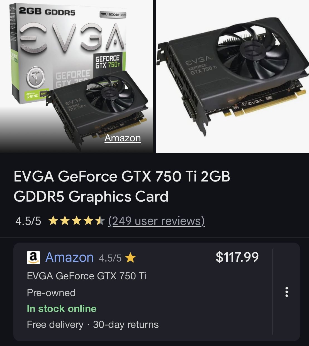Click the 30-day returns text
Viewport: 309px width, 346px height.
tap(126, 325)
